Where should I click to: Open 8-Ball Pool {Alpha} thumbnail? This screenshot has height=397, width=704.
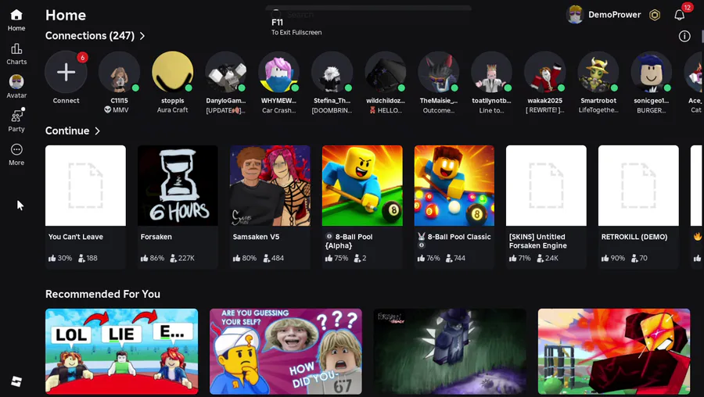pos(362,185)
